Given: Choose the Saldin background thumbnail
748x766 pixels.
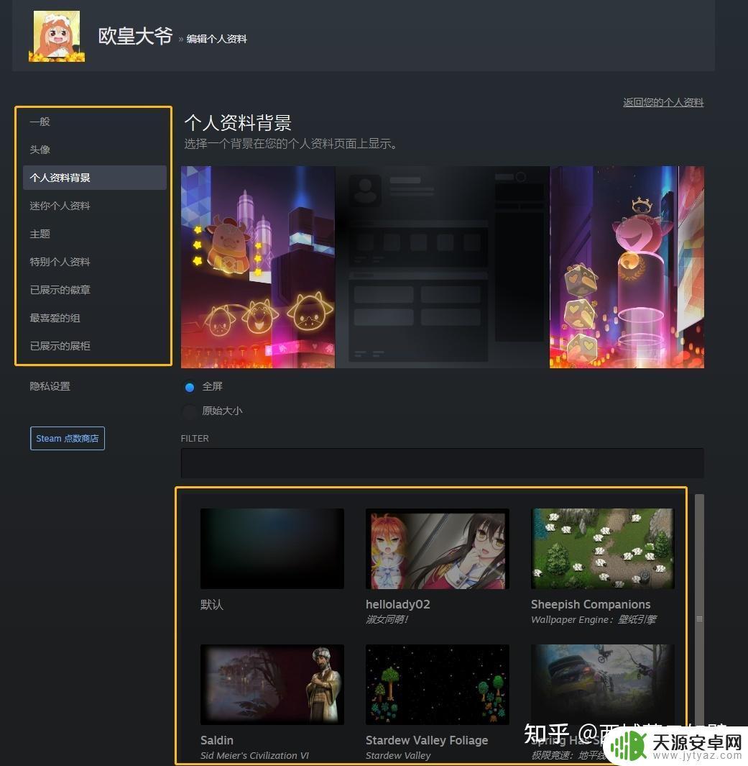Looking at the screenshot, I should pyautogui.click(x=272, y=684).
